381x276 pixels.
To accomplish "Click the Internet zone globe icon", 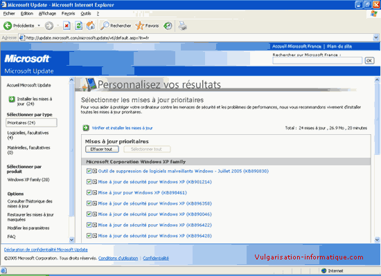I will pyautogui.click(x=324, y=270).
